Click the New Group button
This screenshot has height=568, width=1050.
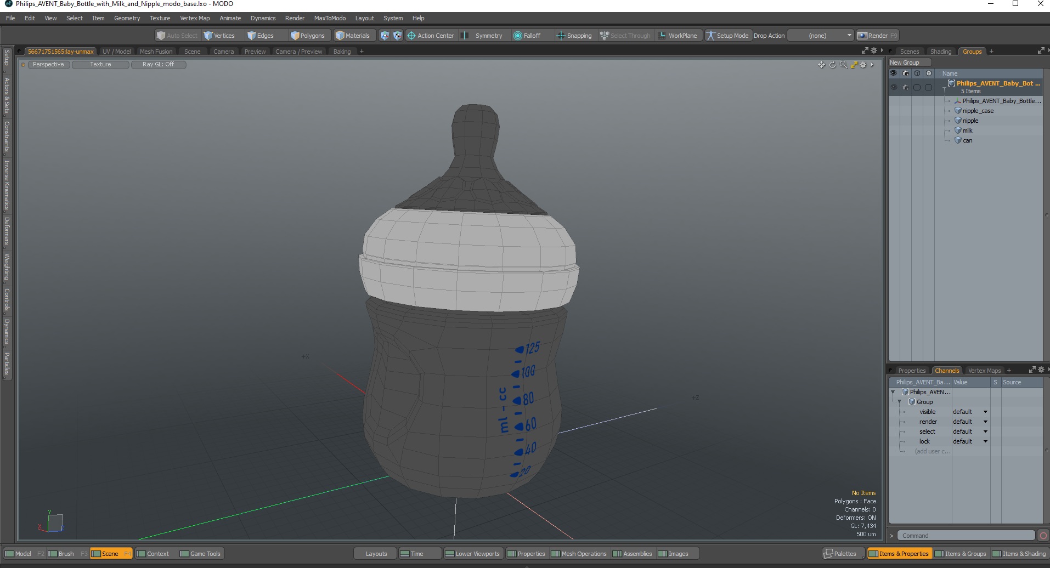[910, 63]
